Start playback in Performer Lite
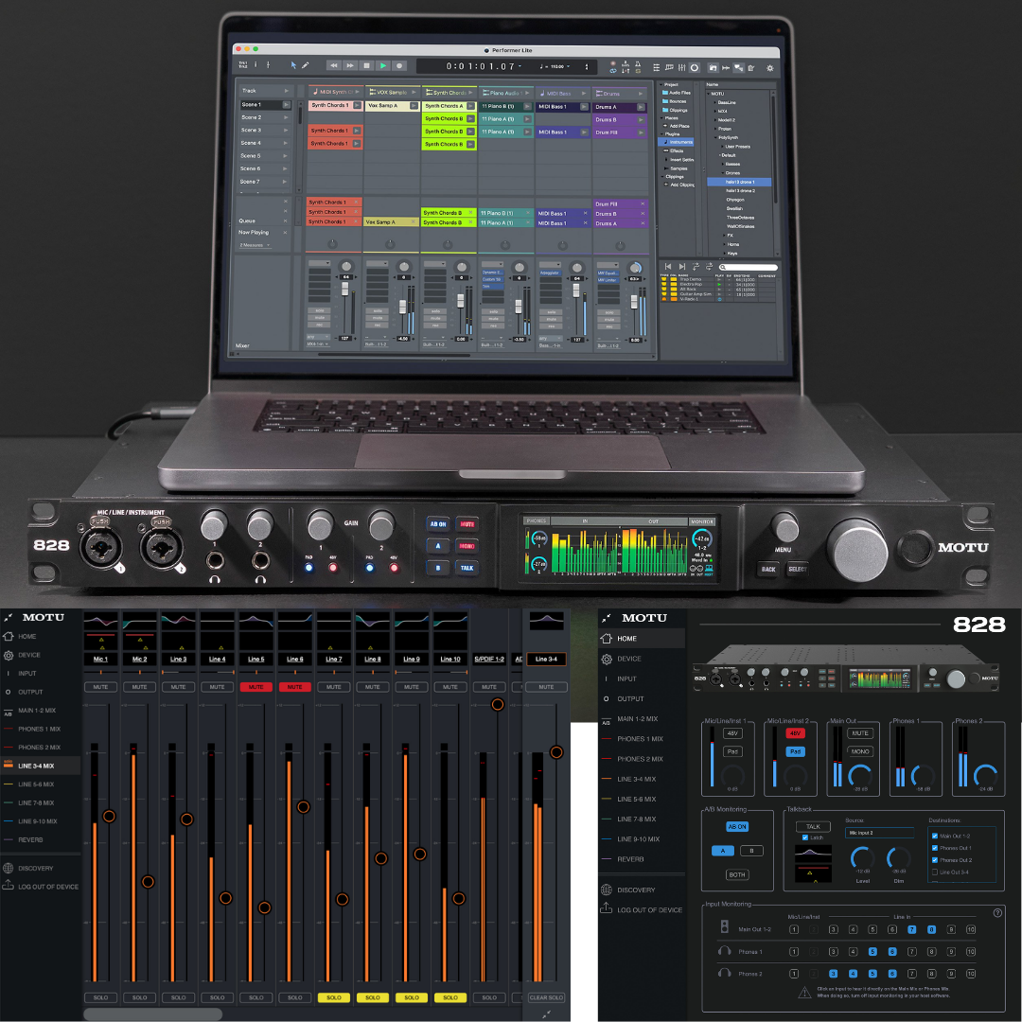The width and height of the screenshot is (1022, 1022). click(x=382, y=66)
